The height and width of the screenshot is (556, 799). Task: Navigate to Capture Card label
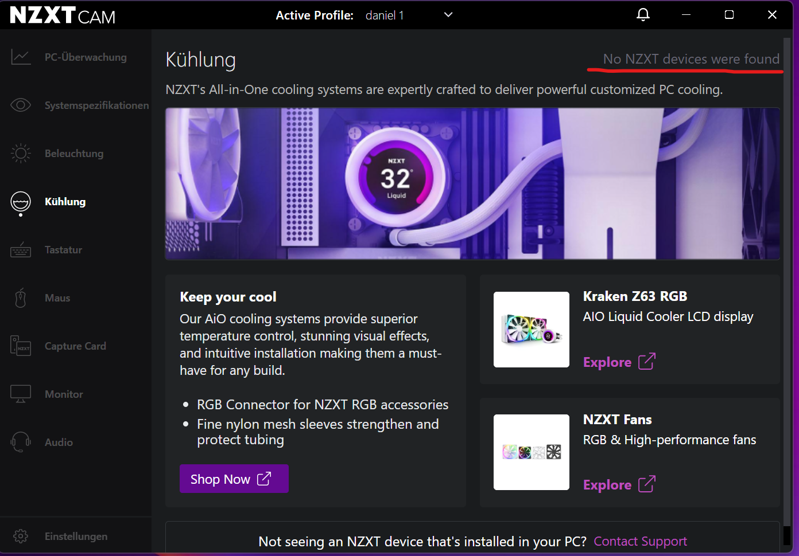click(75, 346)
